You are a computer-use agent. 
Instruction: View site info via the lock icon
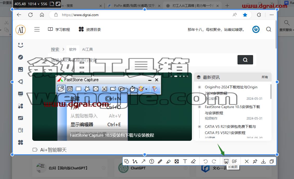coord(56,15)
